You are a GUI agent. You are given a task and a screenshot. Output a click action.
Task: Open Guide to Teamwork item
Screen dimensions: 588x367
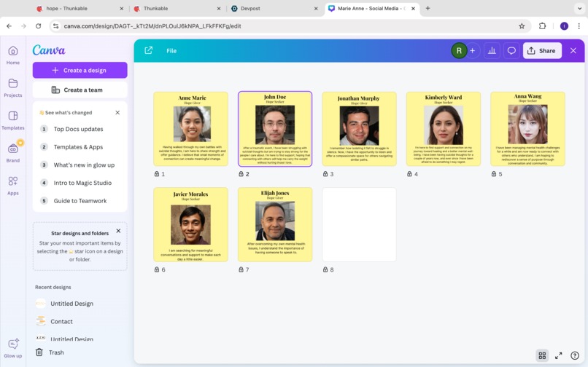pyautogui.click(x=80, y=201)
